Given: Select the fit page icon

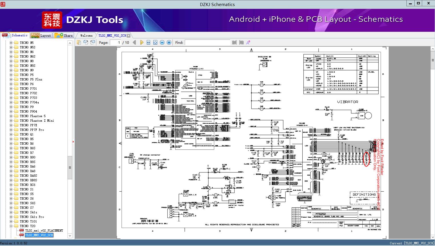Looking at the screenshot, I should 155,42.
